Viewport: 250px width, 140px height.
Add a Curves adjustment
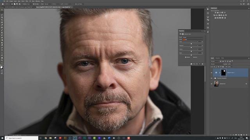coord(220,13)
